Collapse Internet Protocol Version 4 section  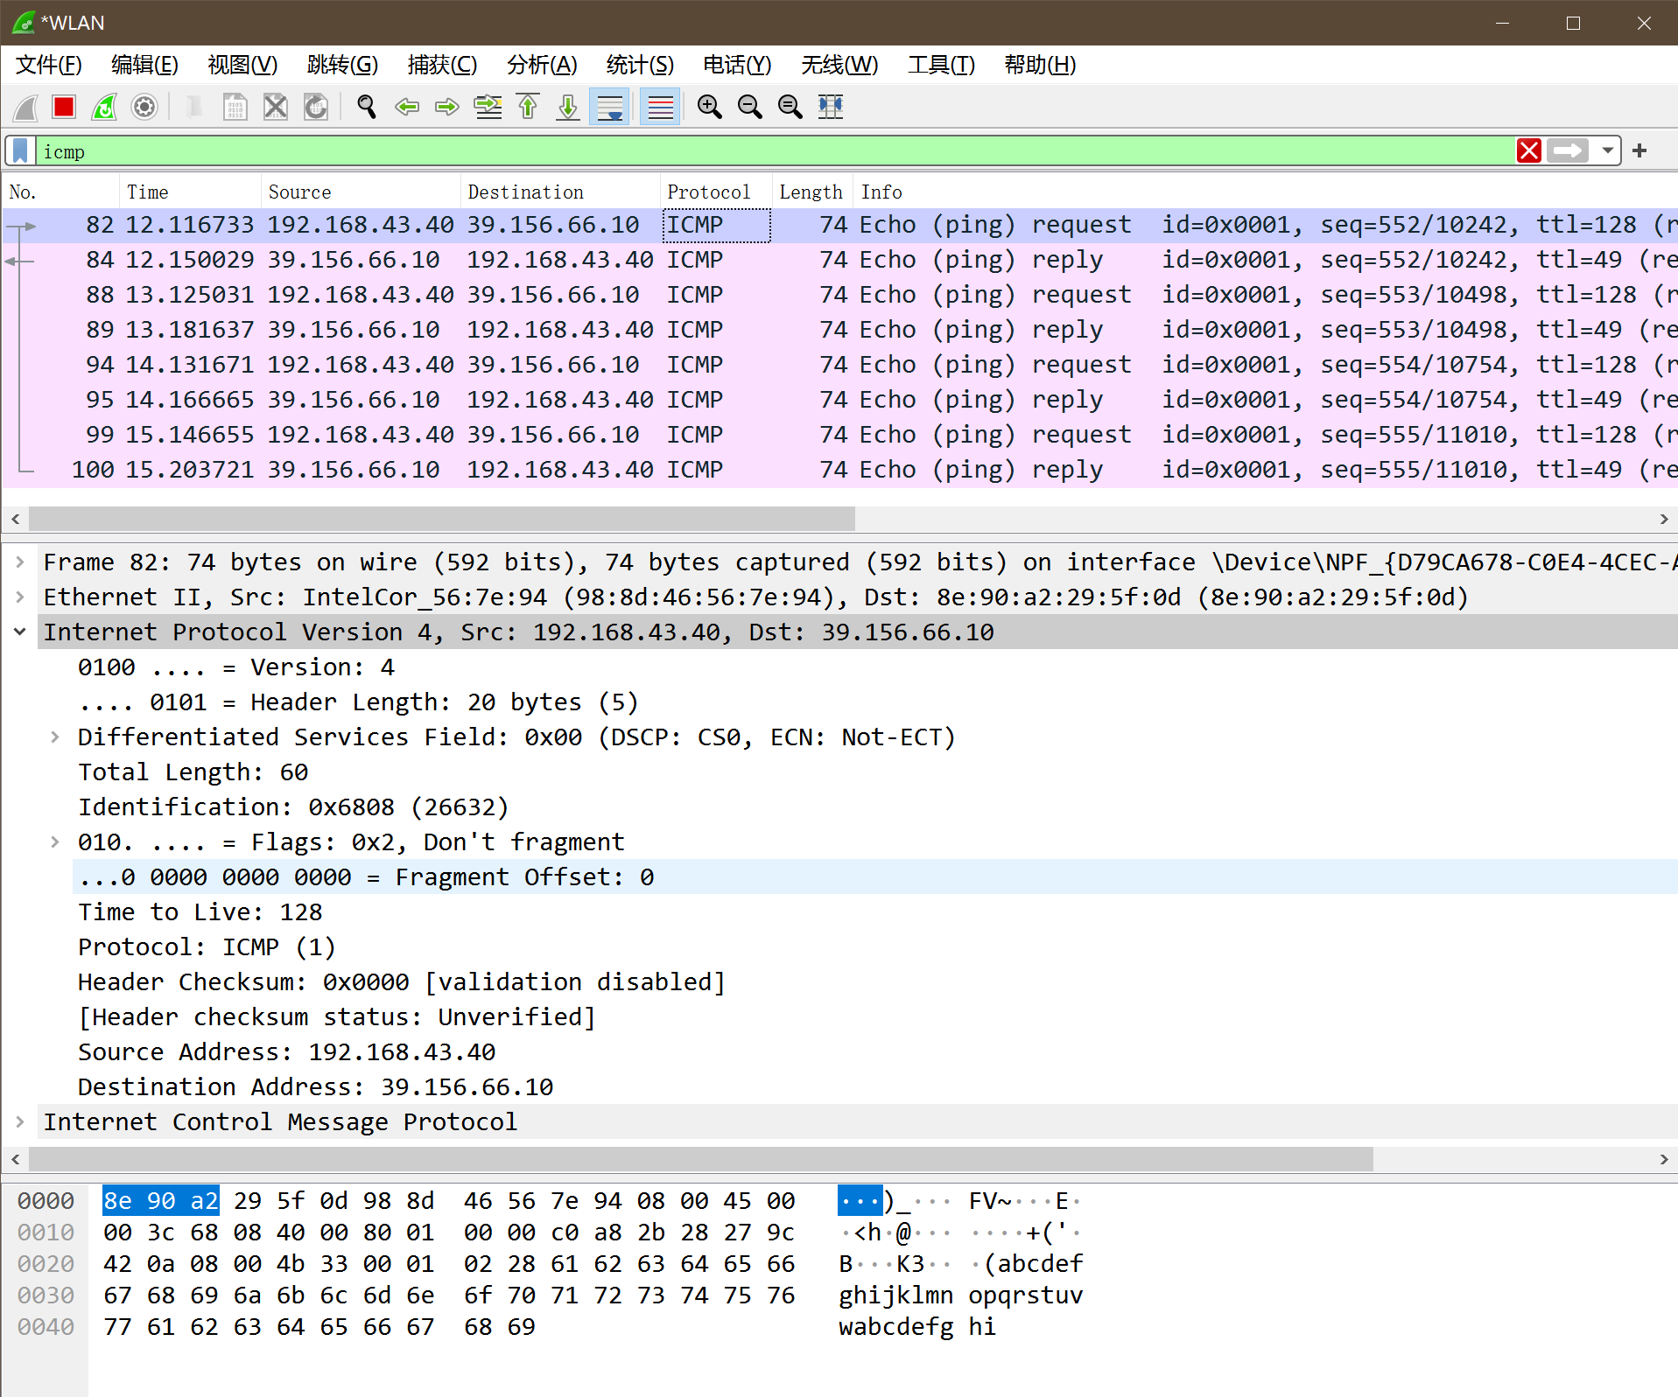click(x=20, y=632)
